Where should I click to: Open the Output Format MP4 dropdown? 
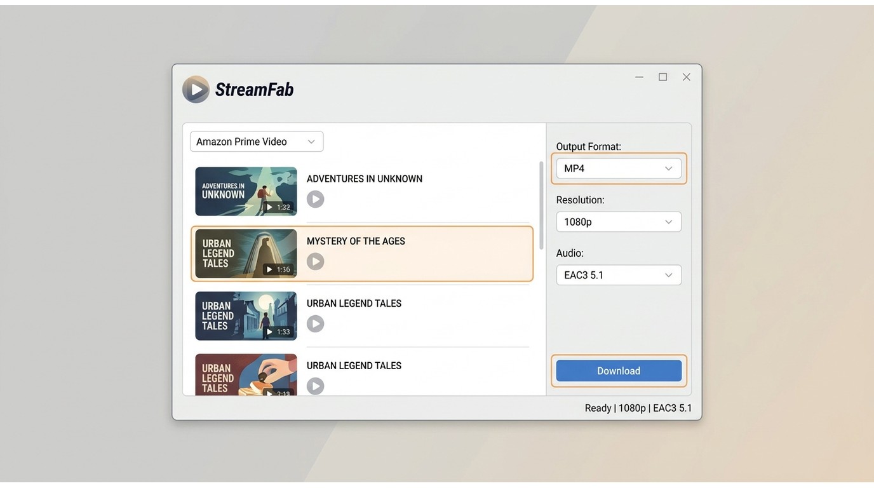(x=619, y=168)
